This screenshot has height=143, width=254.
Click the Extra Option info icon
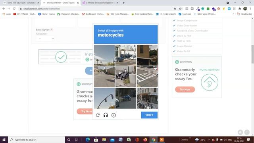click(51, 29)
